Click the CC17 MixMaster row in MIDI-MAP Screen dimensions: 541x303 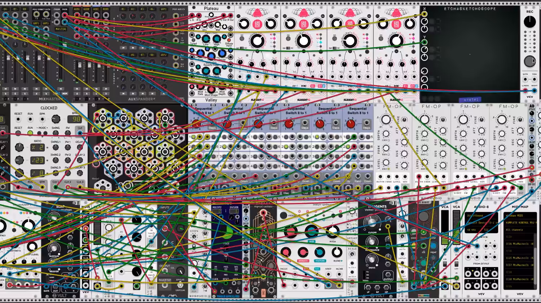[518, 265]
